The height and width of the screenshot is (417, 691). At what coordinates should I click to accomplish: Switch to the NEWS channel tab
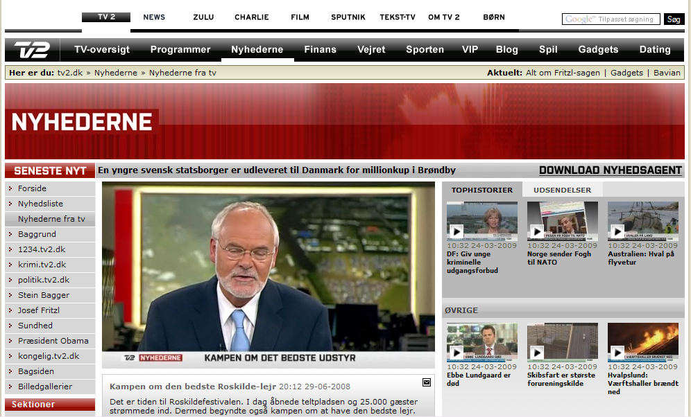154,17
